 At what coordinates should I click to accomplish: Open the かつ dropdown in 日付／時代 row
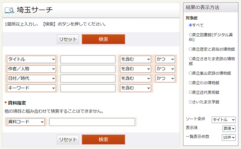[x=165, y=78]
